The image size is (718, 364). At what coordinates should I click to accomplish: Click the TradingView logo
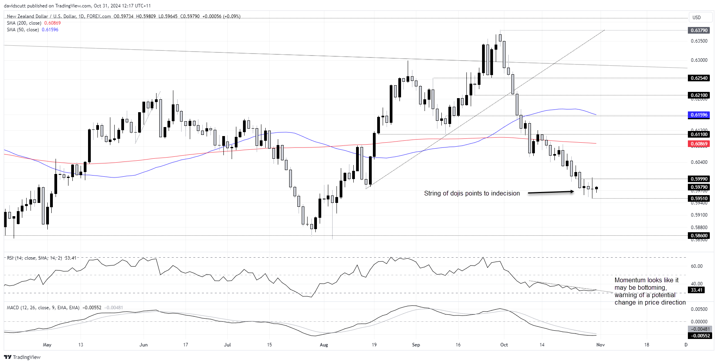point(22,357)
